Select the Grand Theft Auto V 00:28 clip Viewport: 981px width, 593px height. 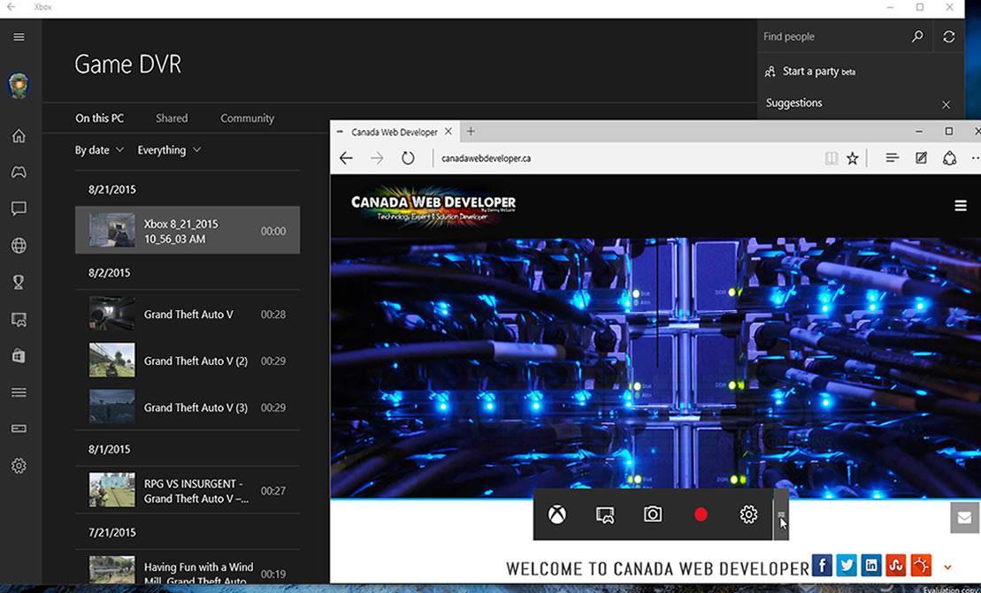pyautogui.click(x=187, y=315)
